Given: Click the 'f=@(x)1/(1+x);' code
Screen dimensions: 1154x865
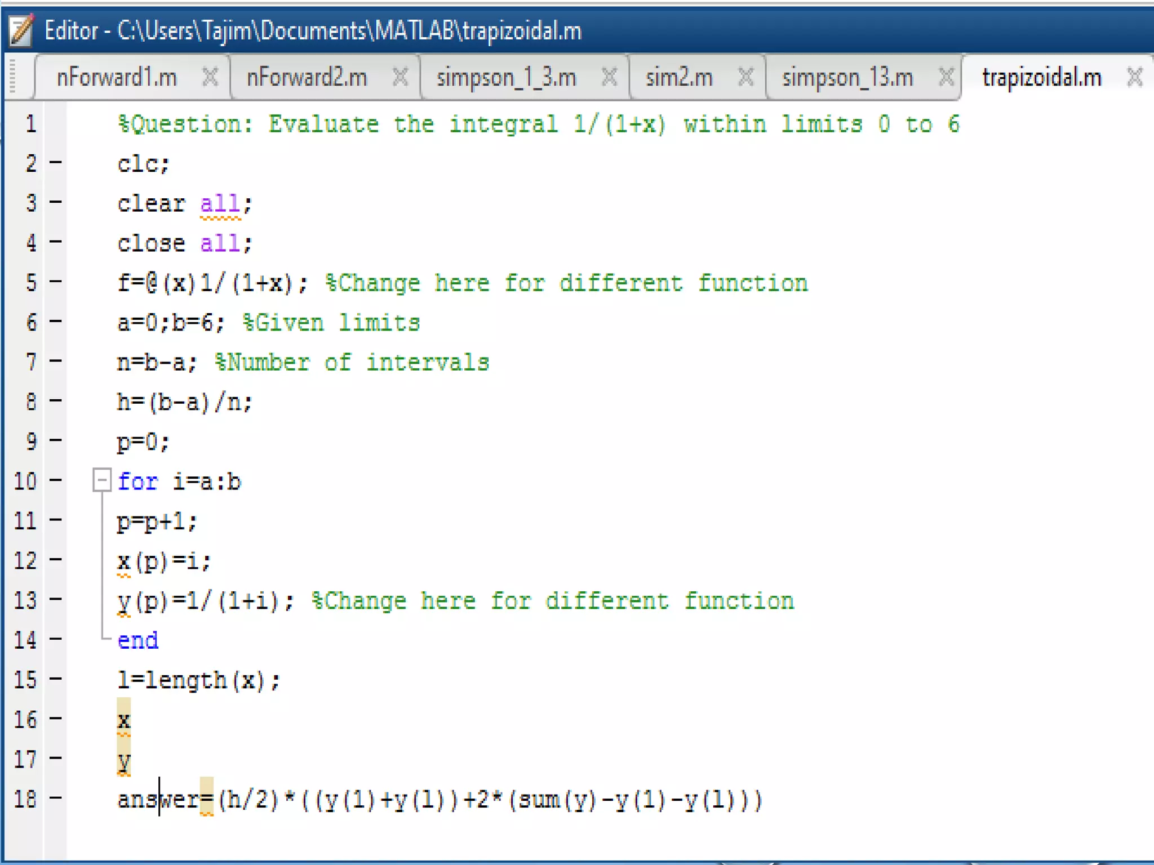Looking at the screenshot, I should point(212,283).
